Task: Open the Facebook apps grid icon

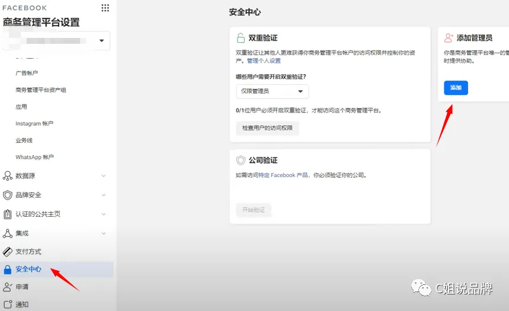Action: pyautogui.click(x=105, y=8)
